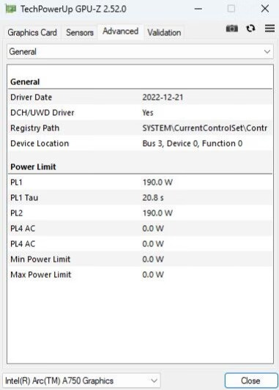The height and width of the screenshot is (390, 279).
Task: Click the Max Power Limit 0.0 W value
Action: (153, 275)
